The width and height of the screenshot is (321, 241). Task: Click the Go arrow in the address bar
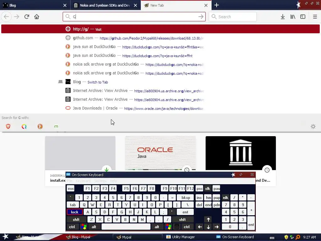point(201,17)
